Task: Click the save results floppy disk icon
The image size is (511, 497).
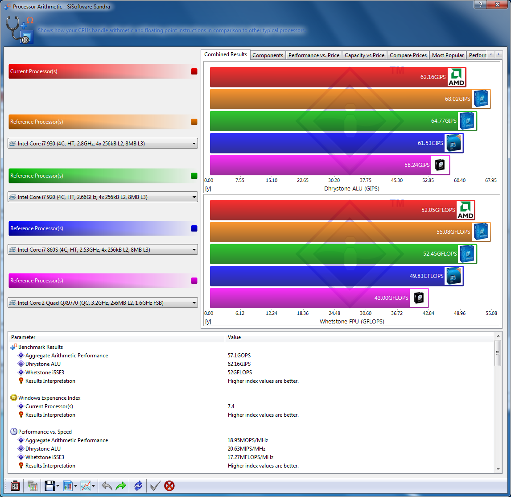Action: 49,486
